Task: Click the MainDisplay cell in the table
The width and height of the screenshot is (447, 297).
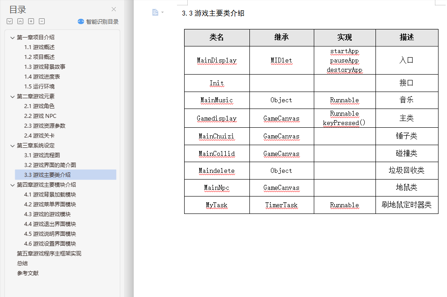Action: tap(217, 60)
